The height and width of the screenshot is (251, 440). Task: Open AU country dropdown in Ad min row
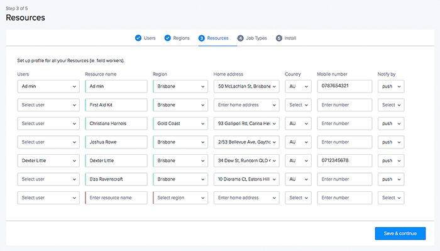pos(298,86)
